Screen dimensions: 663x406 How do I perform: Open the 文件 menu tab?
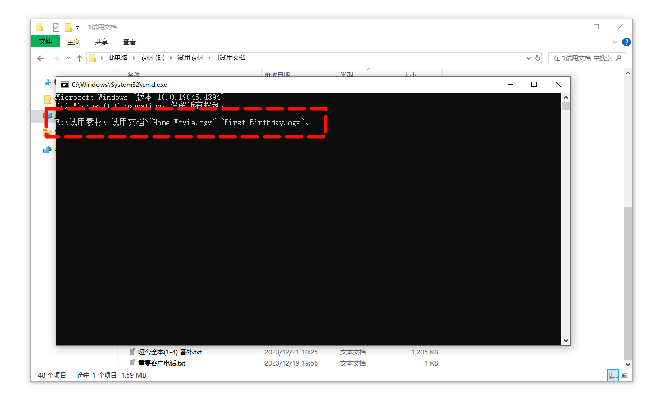(45, 42)
